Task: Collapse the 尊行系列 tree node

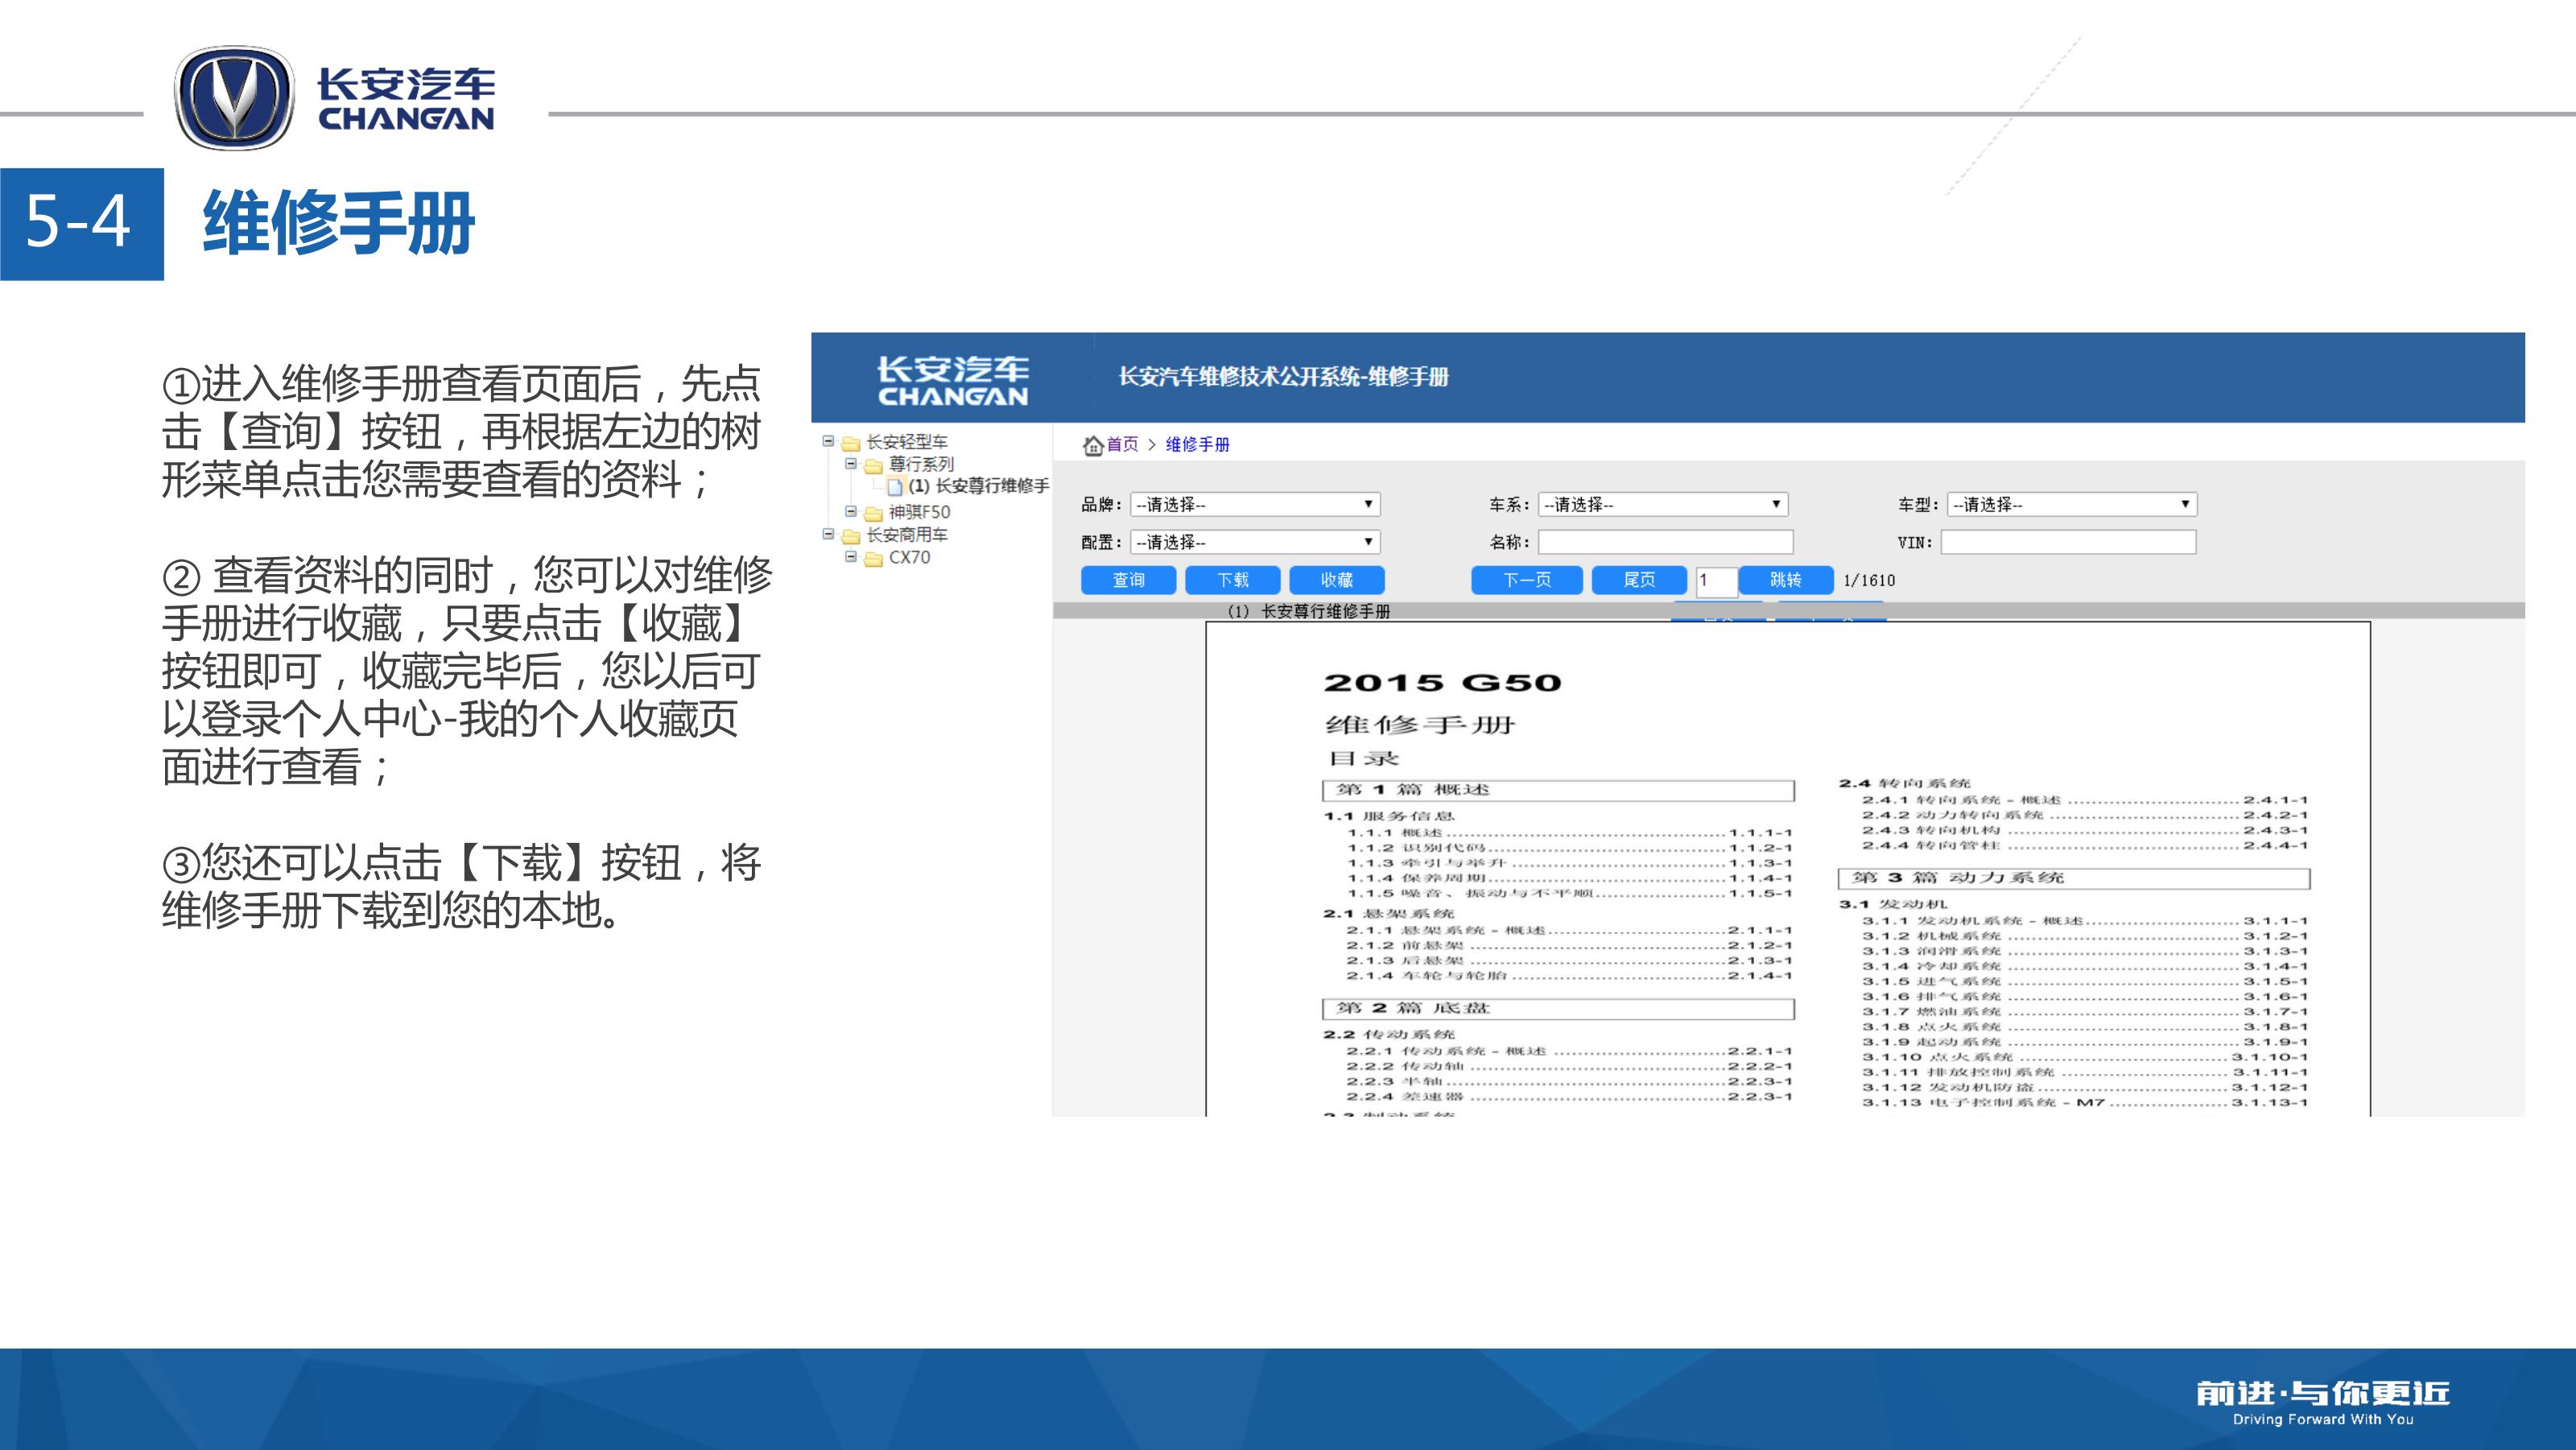Action: point(851,463)
